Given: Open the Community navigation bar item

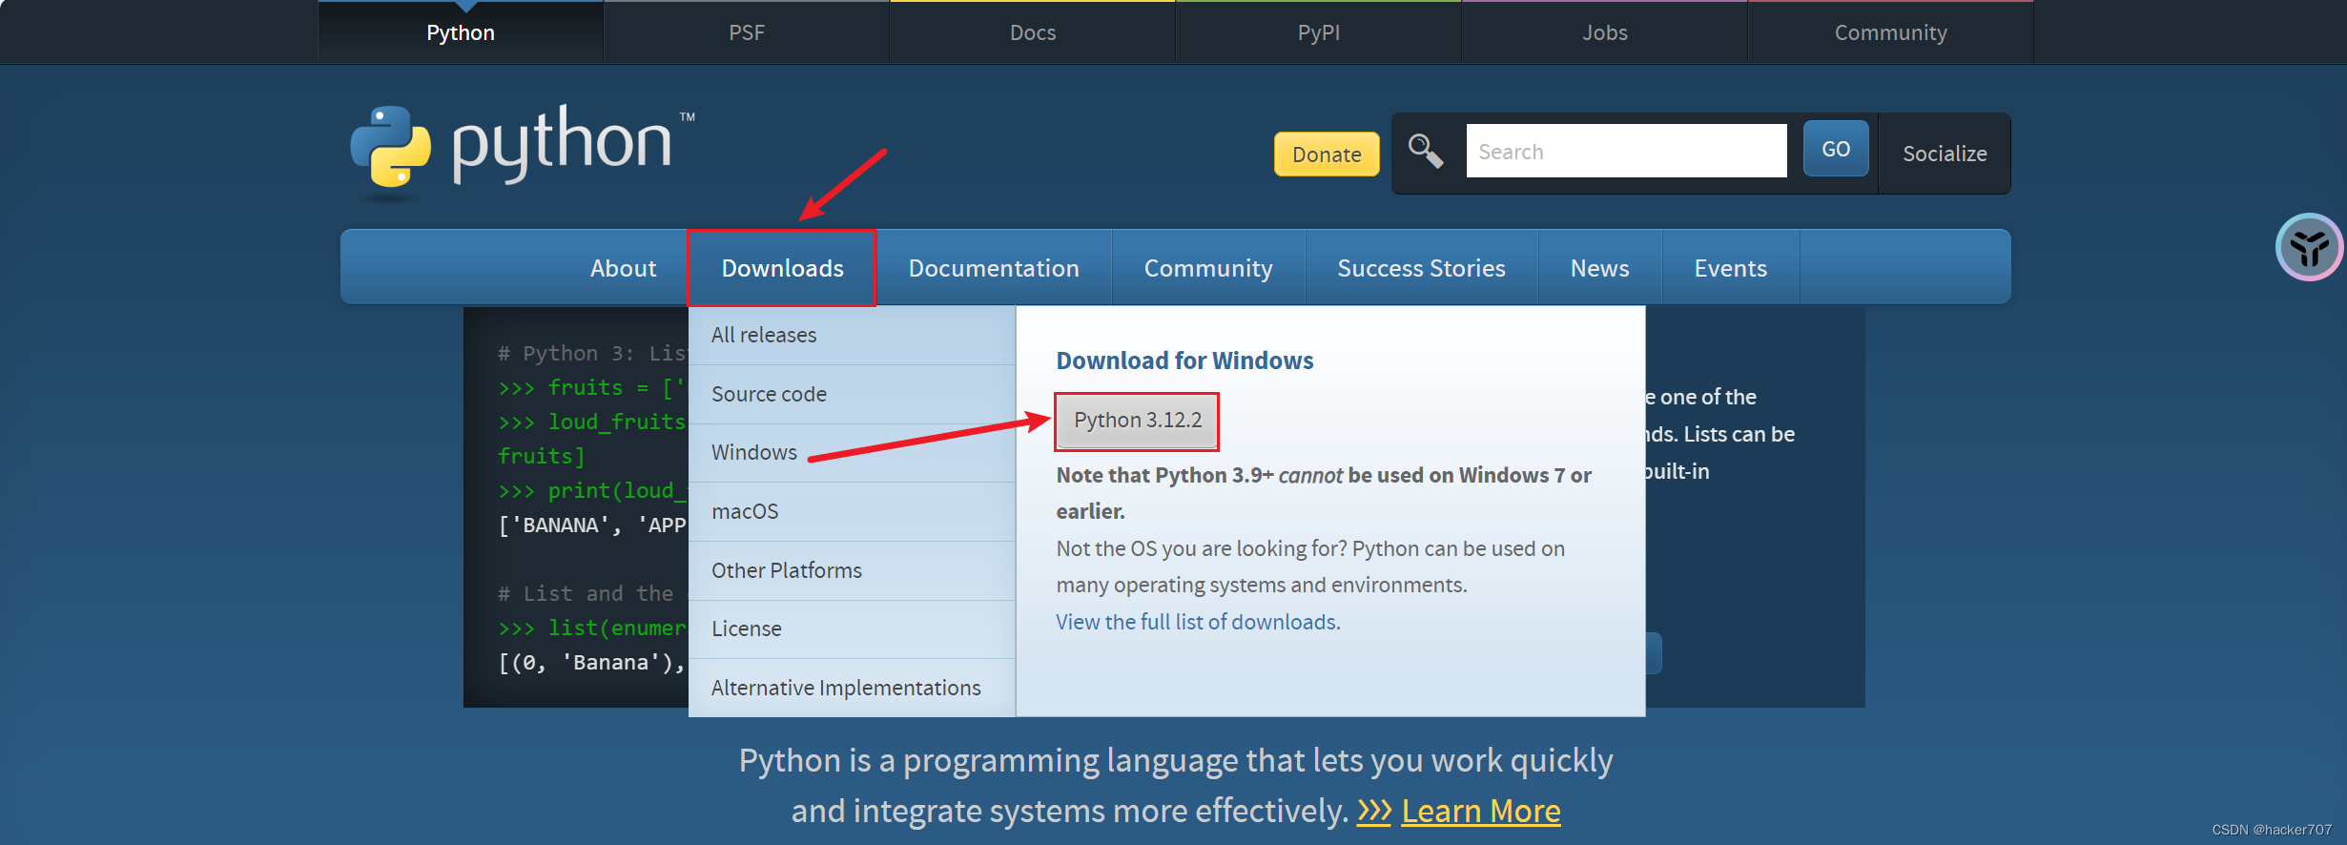Looking at the screenshot, I should pos(1208,268).
